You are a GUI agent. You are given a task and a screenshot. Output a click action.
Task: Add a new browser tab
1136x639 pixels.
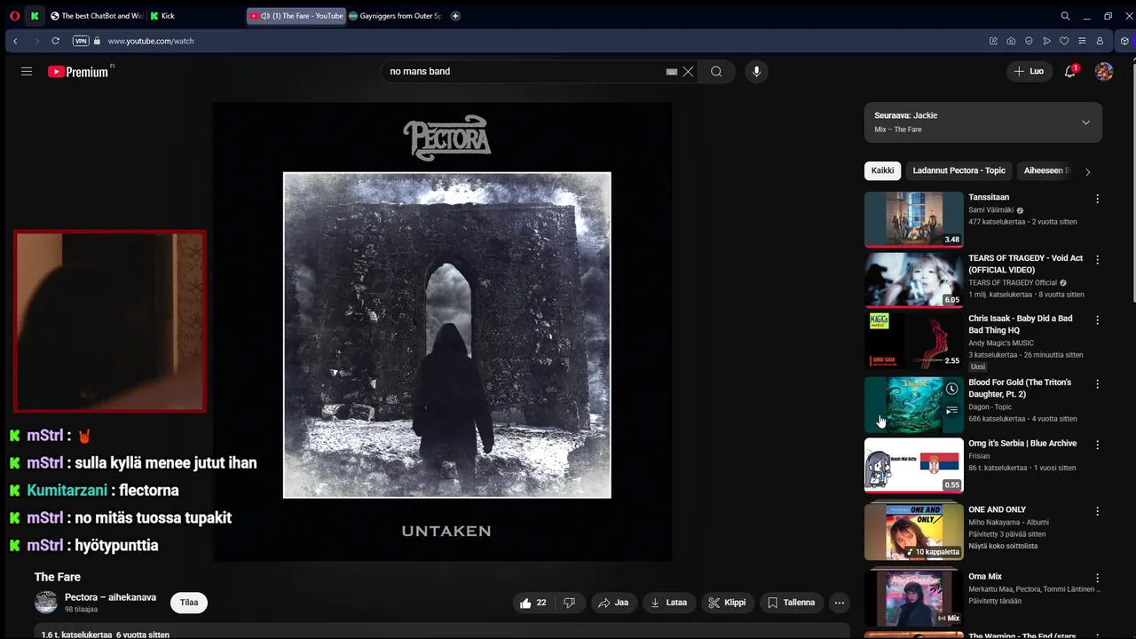click(x=455, y=16)
